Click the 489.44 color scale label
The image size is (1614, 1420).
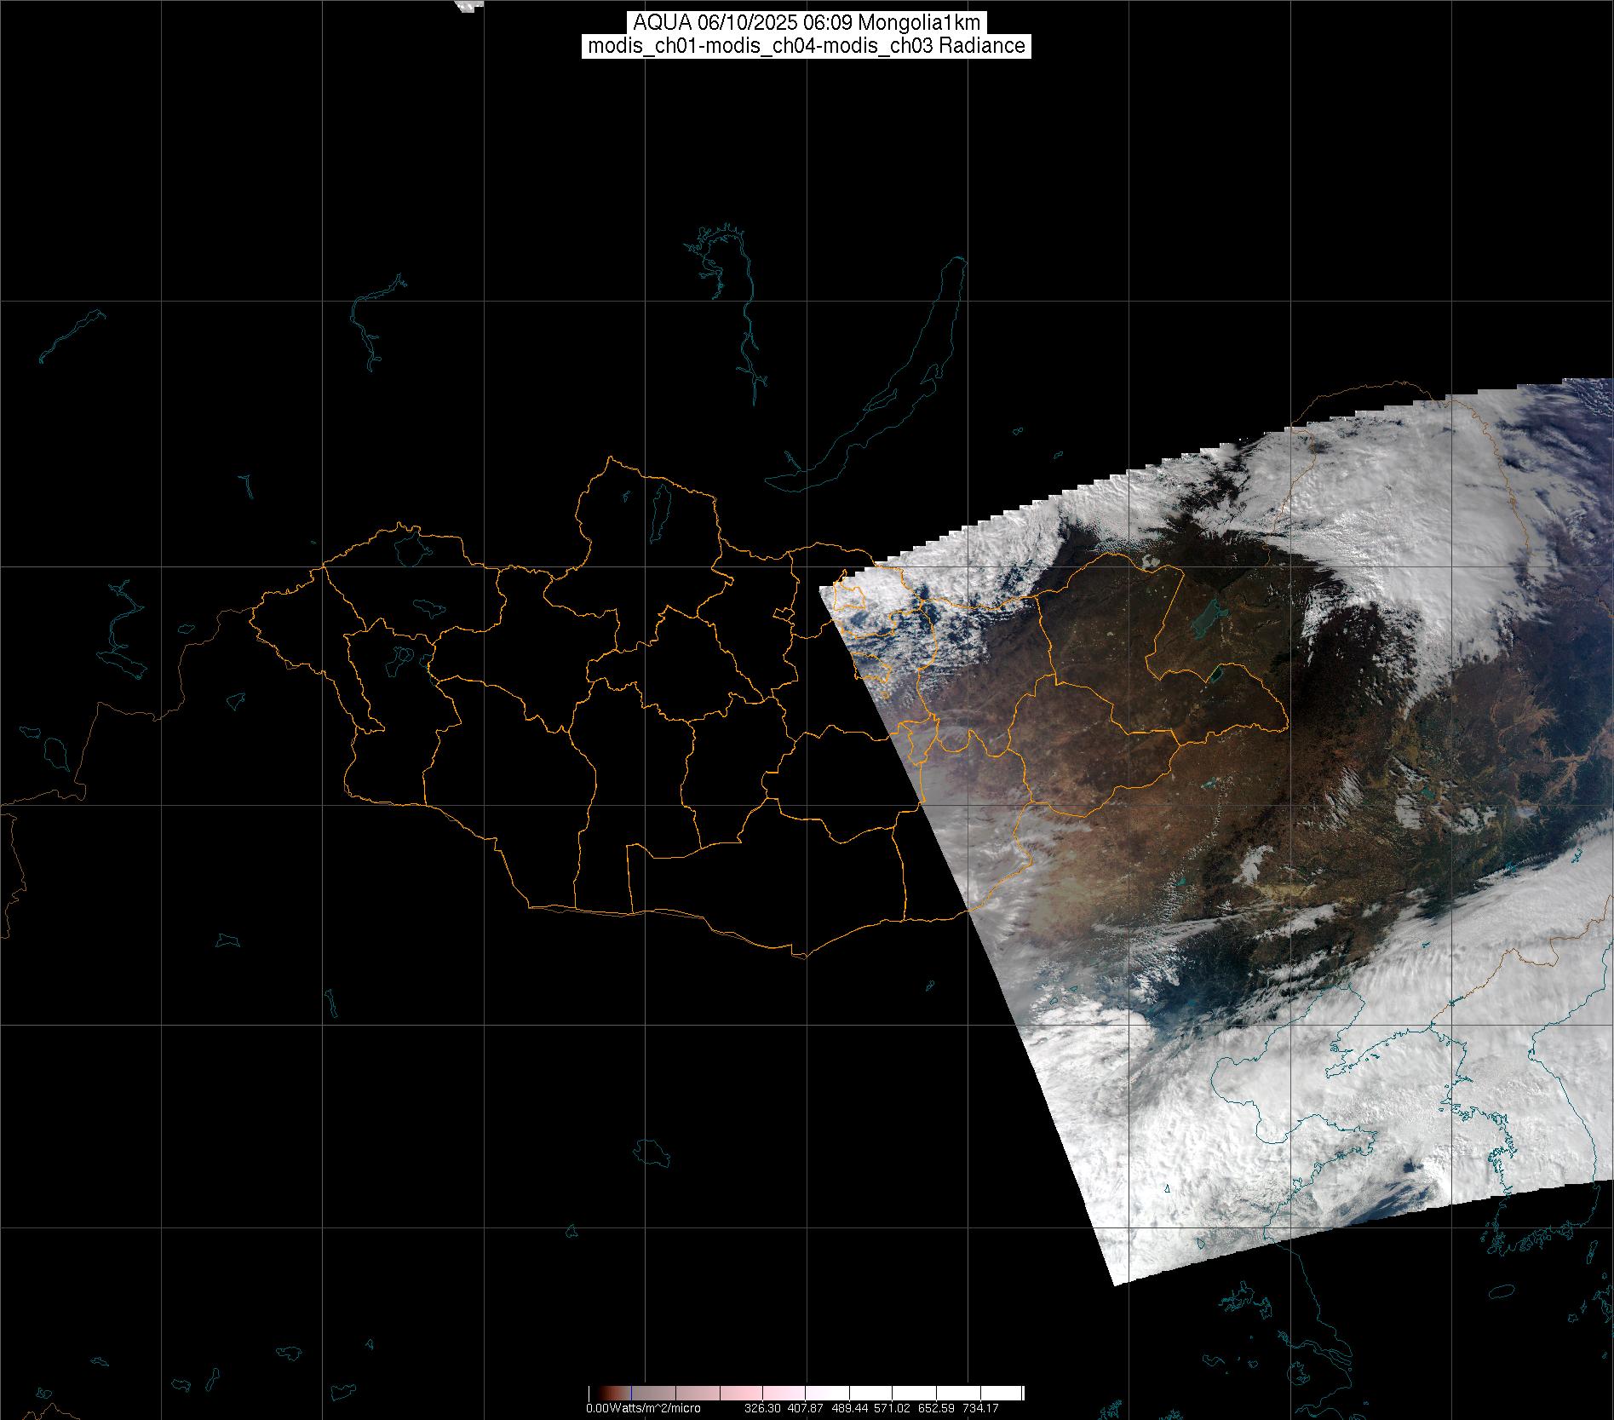[x=849, y=1408]
